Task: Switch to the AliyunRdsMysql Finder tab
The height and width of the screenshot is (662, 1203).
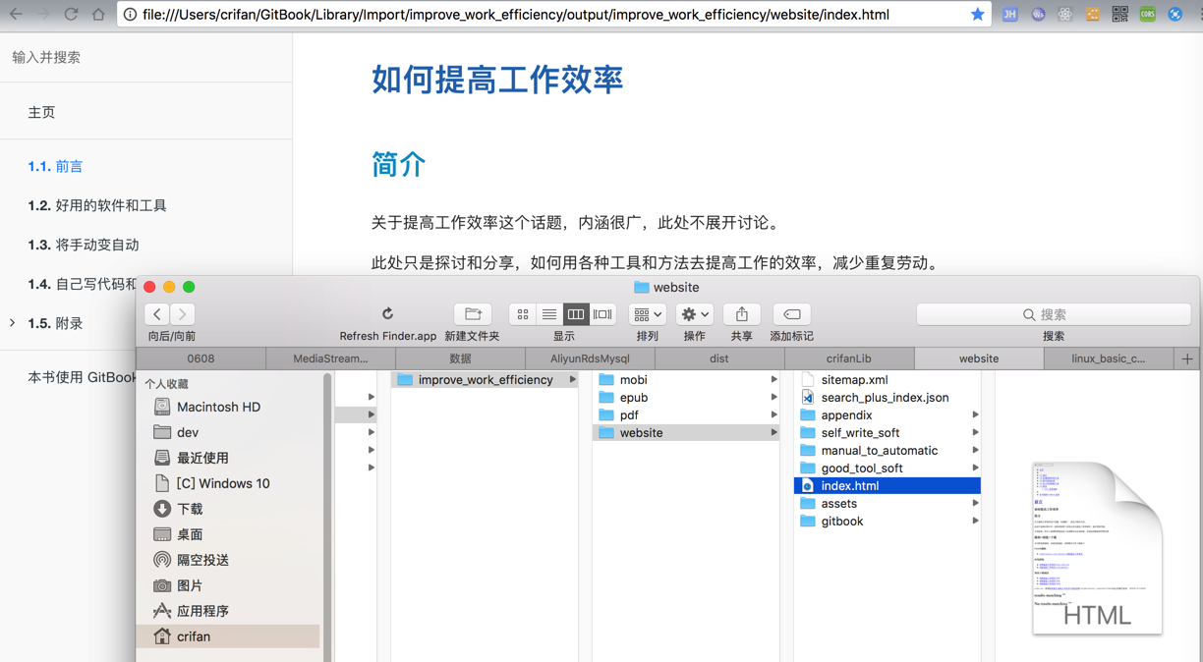Action: (590, 359)
